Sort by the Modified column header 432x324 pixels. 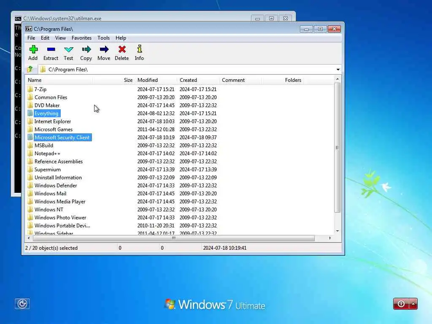pos(156,80)
